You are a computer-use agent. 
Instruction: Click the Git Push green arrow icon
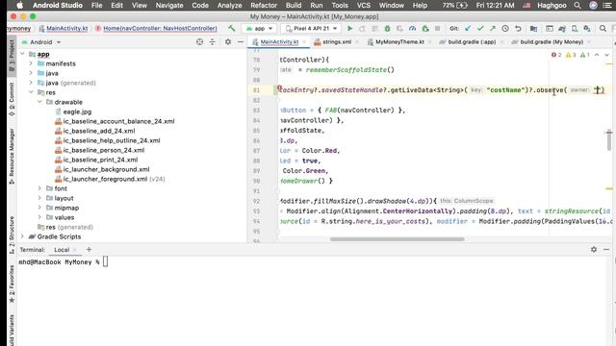[493, 29]
